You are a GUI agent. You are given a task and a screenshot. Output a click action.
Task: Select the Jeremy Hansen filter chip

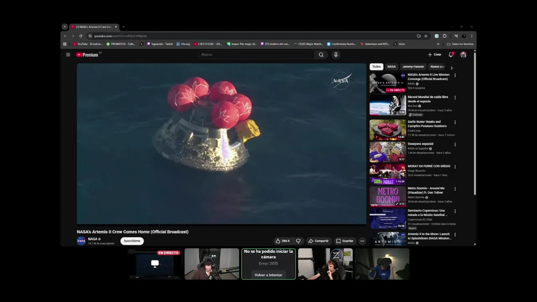413,67
